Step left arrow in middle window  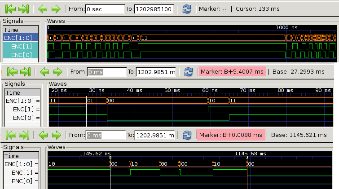[x=44, y=72]
